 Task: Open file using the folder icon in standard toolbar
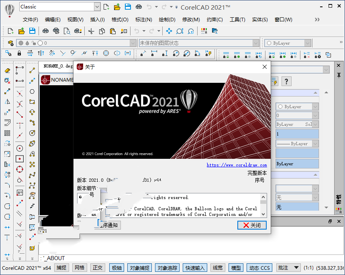(x=21, y=31)
